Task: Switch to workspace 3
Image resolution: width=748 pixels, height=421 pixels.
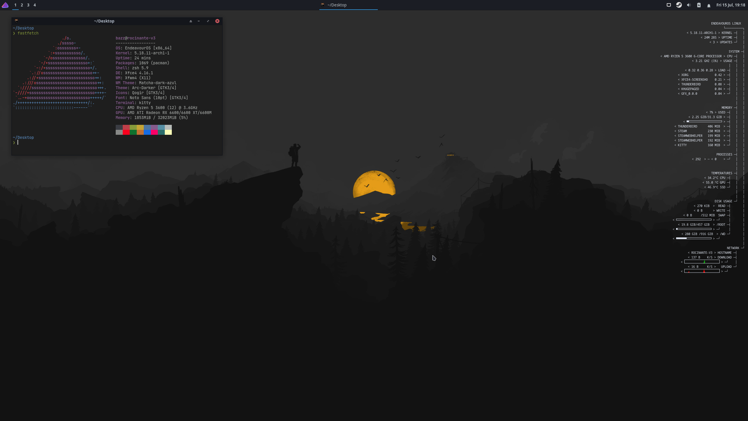Action: tap(28, 5)
